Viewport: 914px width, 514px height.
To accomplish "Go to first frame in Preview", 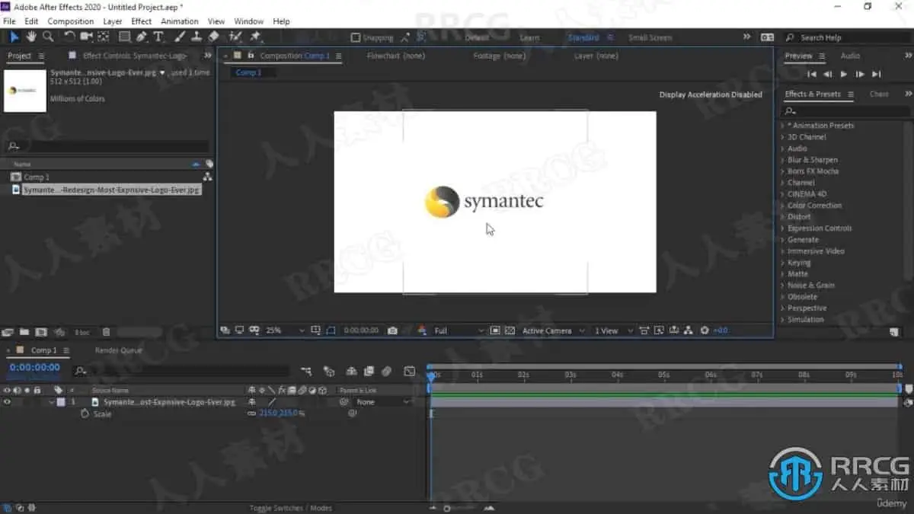I will 812,74.
